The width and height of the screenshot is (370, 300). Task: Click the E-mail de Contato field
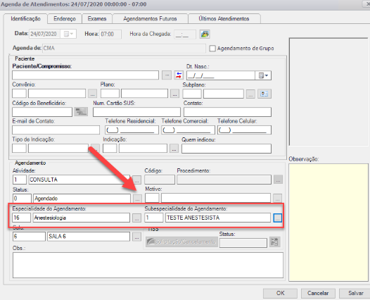56,130
